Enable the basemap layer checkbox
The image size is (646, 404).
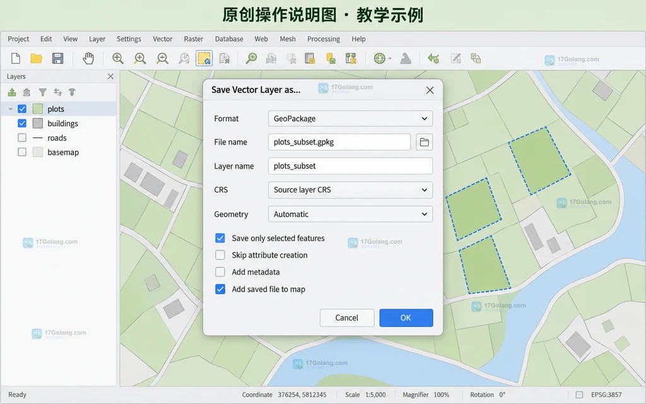pos(22,152)
